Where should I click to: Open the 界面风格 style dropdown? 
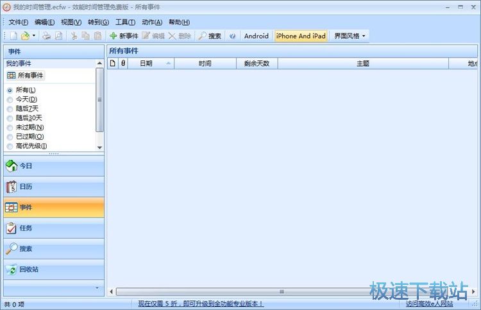tap(350, 36)
